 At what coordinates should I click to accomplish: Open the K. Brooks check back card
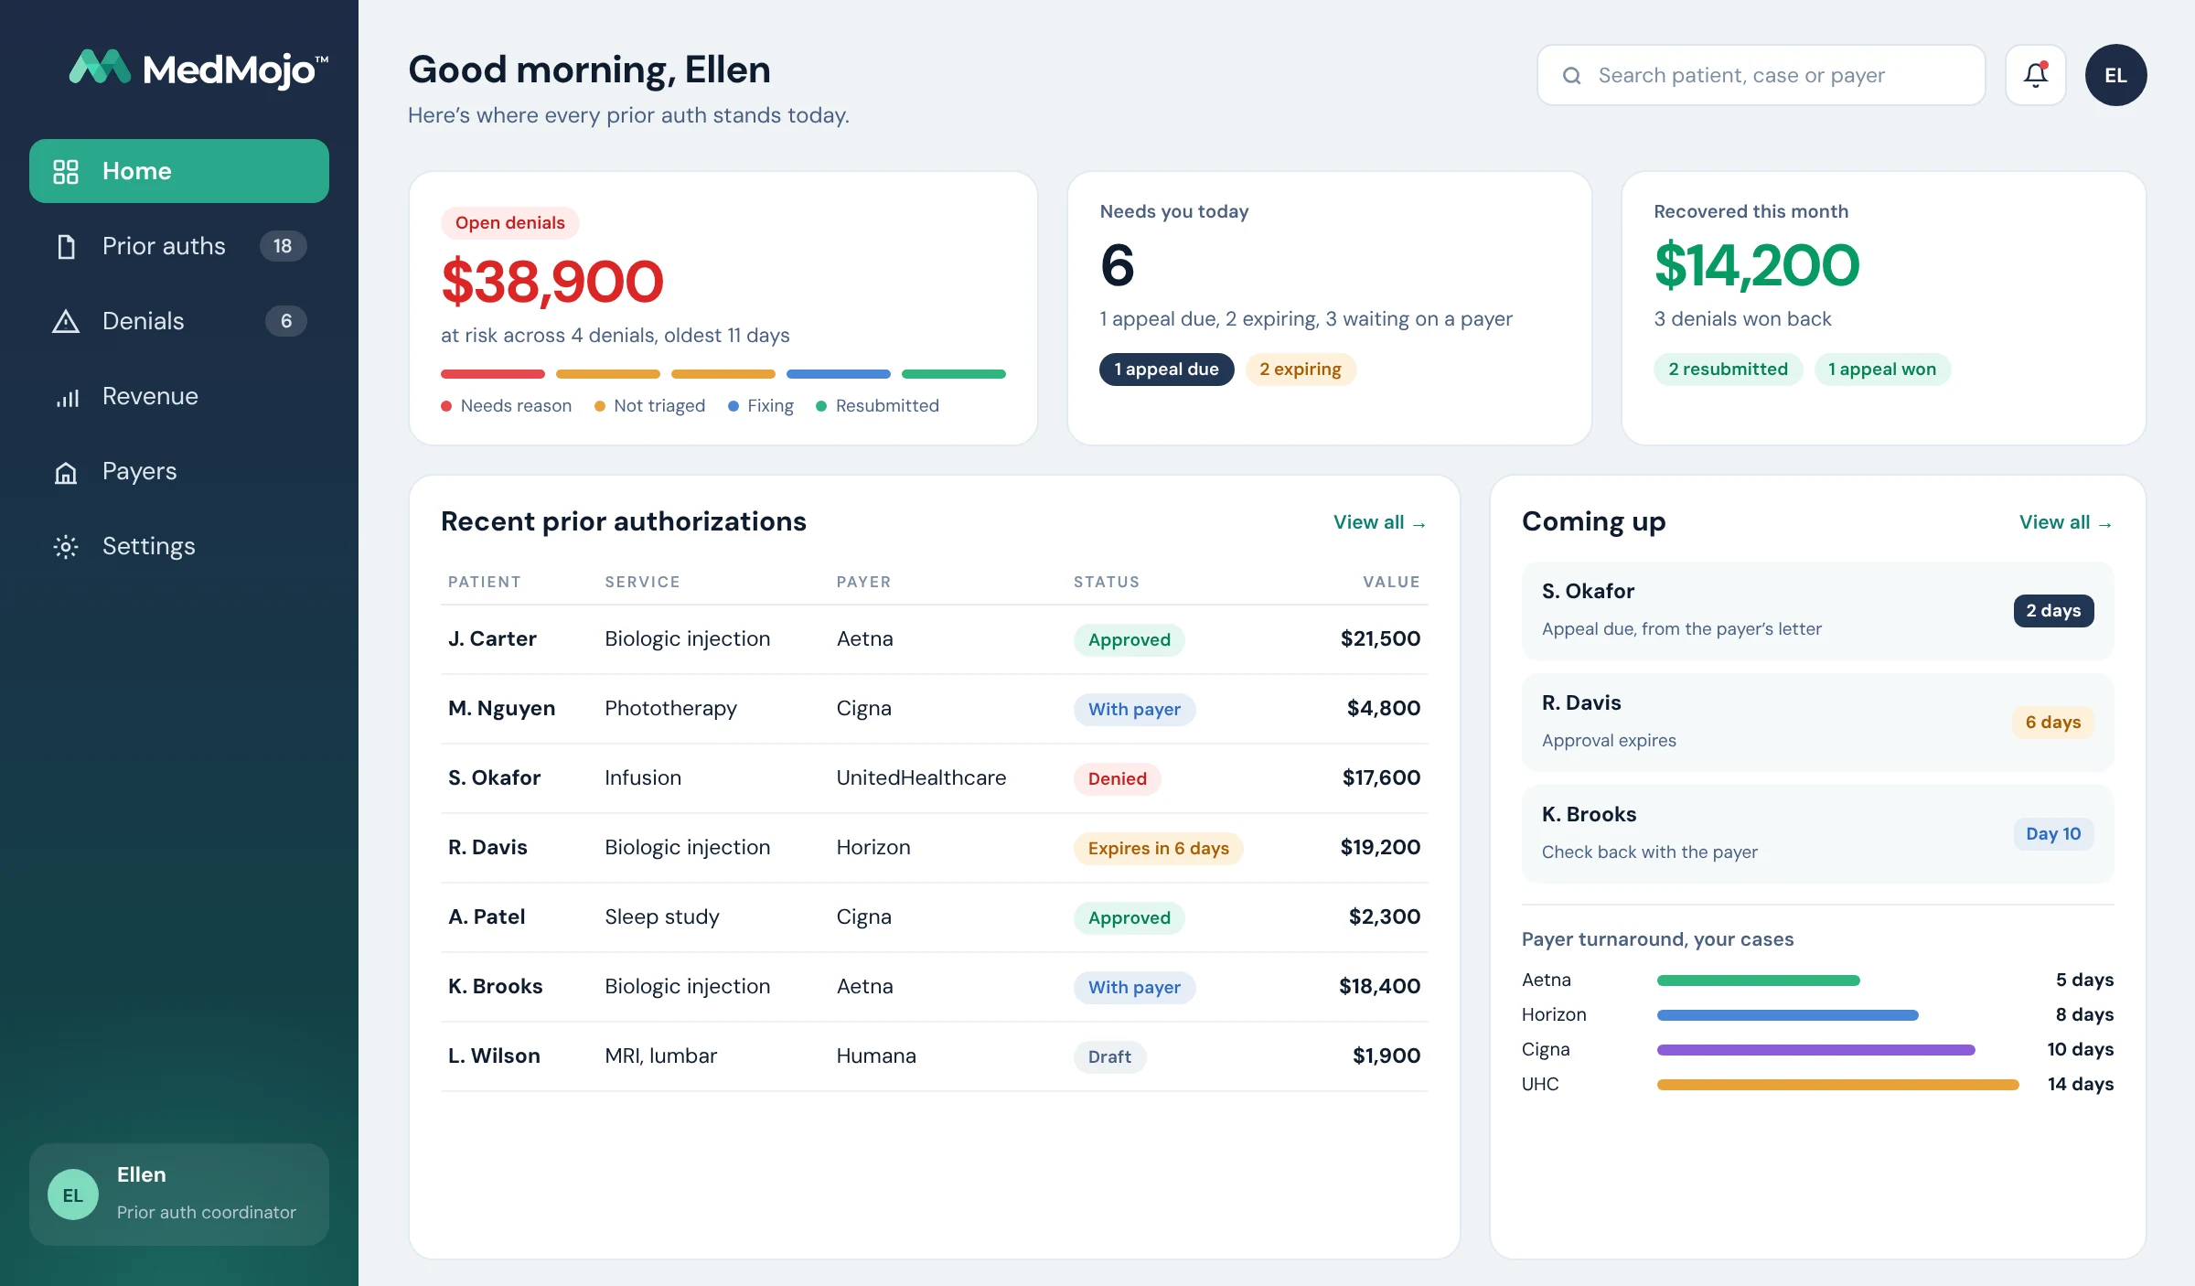[x=1817, y=834]
